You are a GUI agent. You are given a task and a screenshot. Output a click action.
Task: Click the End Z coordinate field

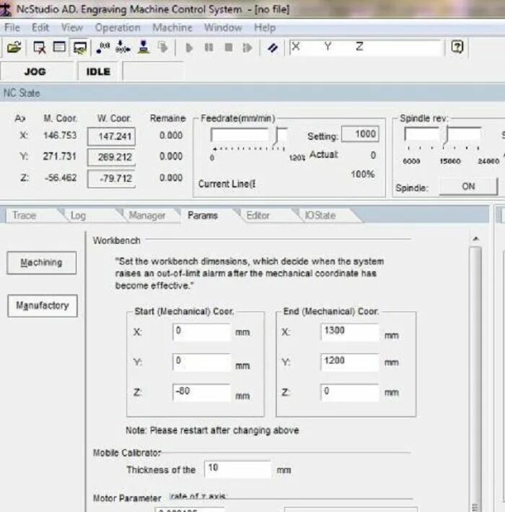pos(349,392)
